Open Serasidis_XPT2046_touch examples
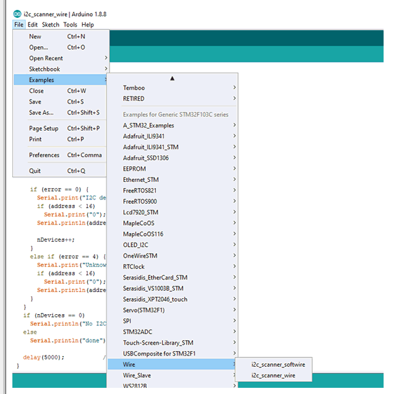 [x=172, y=299]
